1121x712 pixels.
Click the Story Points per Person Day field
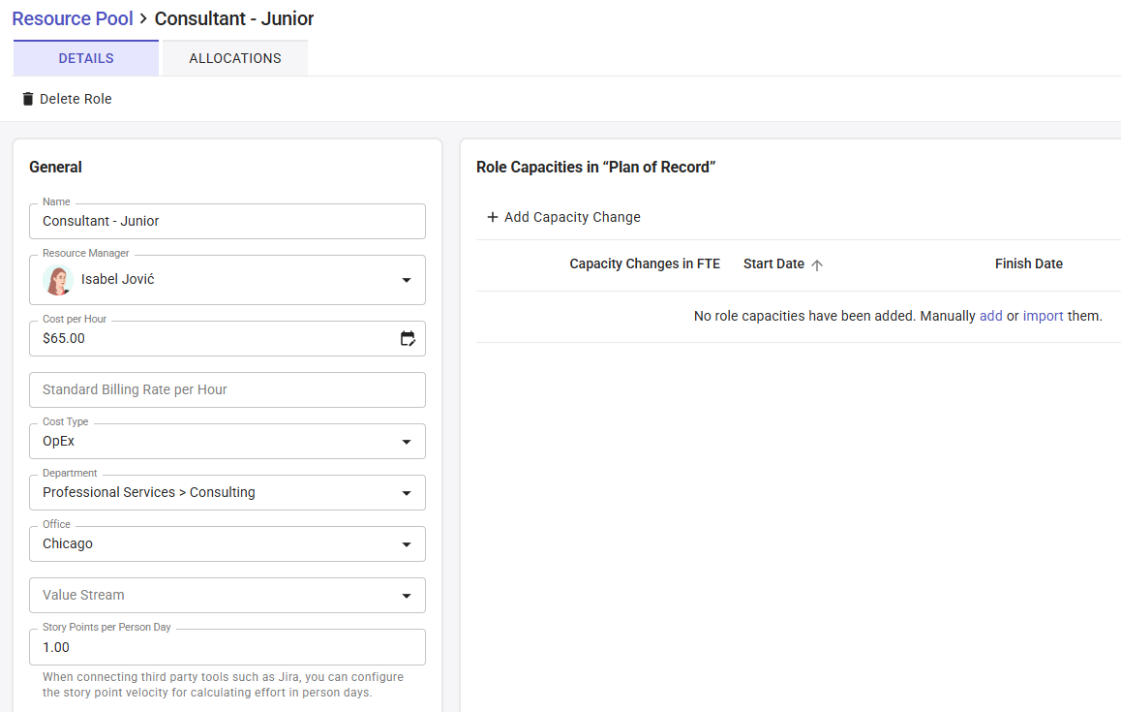227,647
